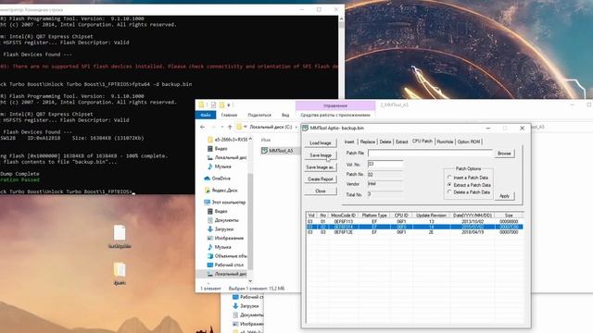Click Command Prompt scrollbar up arrow

(341, 18)
